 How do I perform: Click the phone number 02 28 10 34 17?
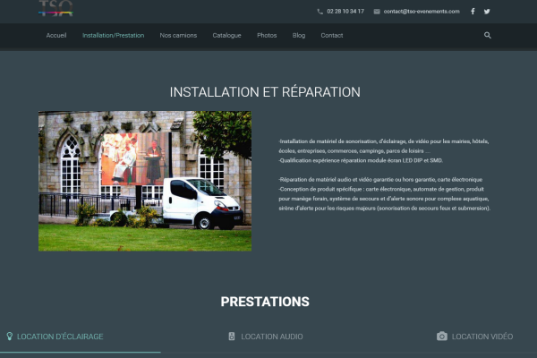click(x=346, y=12)
